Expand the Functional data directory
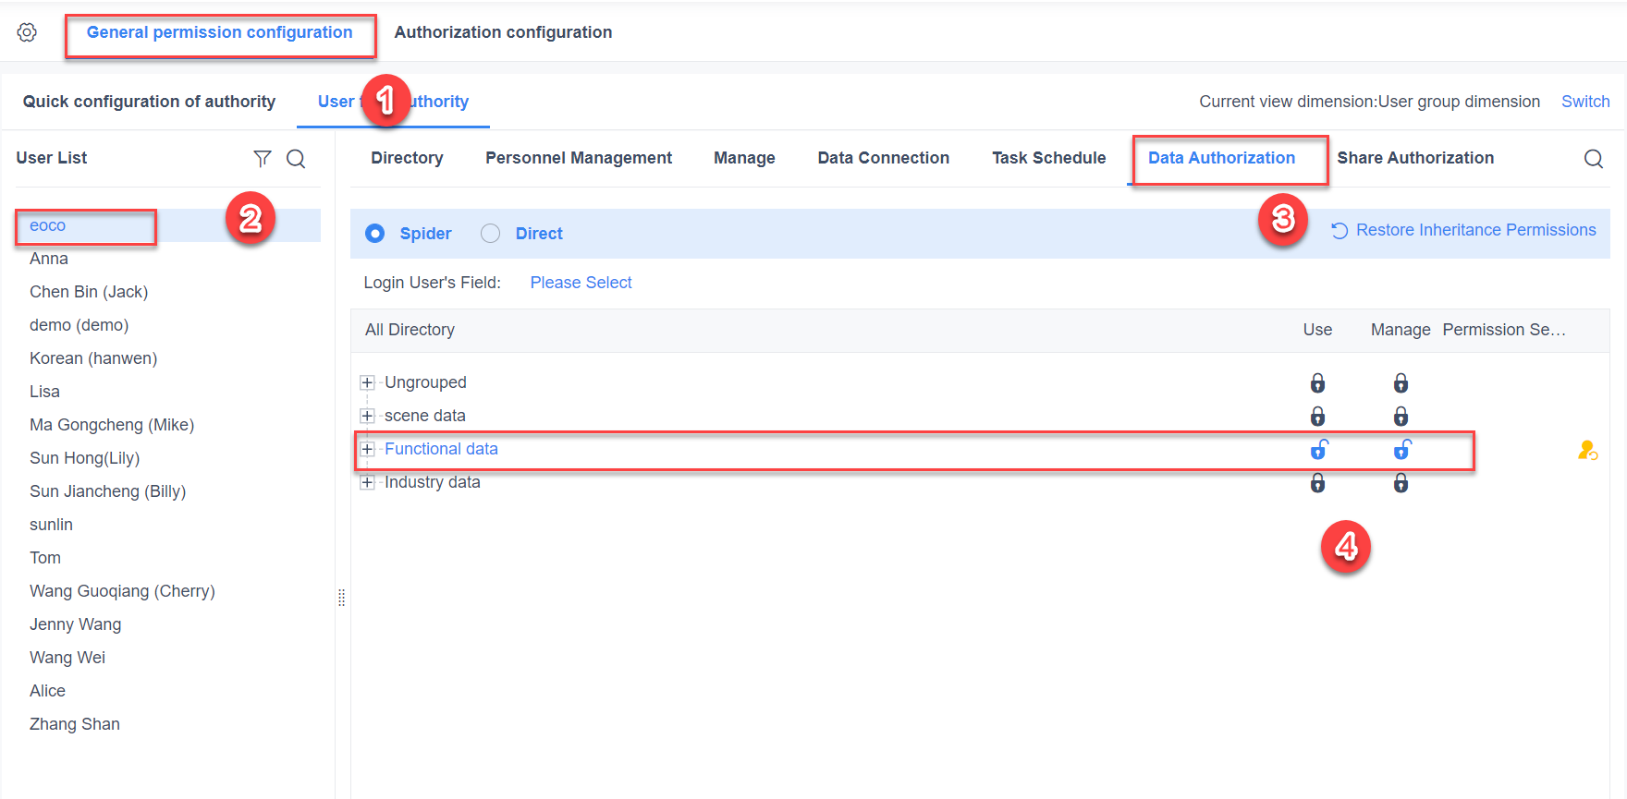This screenshot has height=799, width=1627. tap(367, 449)
